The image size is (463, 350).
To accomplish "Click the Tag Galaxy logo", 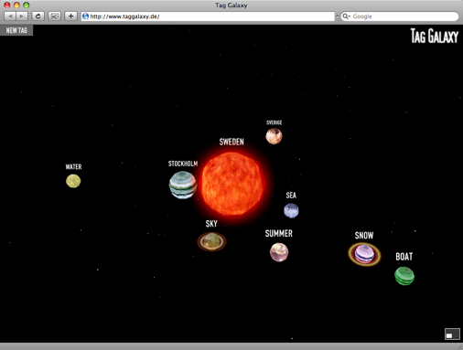I will point(435,36).
